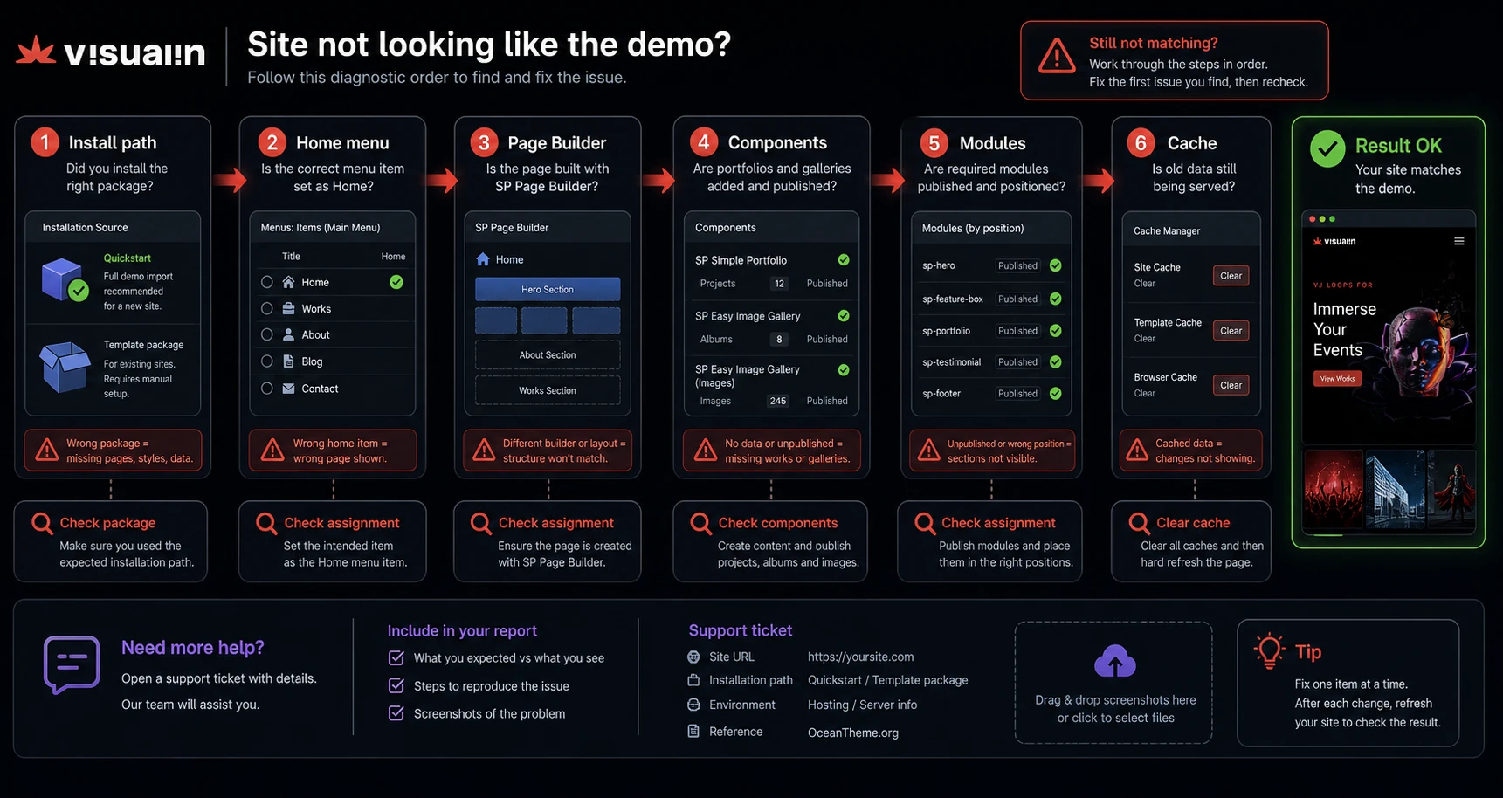Toggle the 'Screenshots of the problem' checkbox
The height and width of the screenshot is (798, 1503).
coord(396,712)
